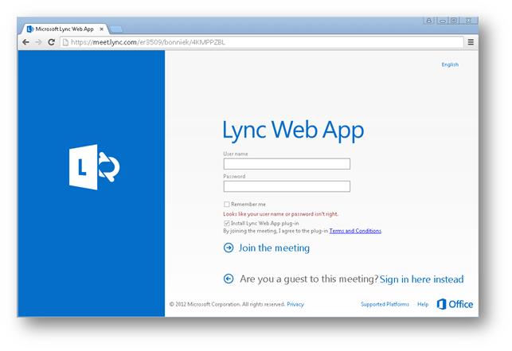Image resolution: width=512 pixels, height=351 pixels.
Task: Click the Office logo
Action: (455, 304)
